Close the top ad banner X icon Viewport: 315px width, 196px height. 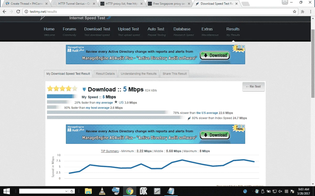click(243, 47)
